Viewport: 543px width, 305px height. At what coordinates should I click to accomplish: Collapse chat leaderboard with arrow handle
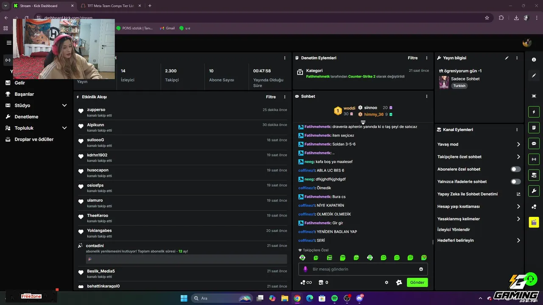click(363, 122)
